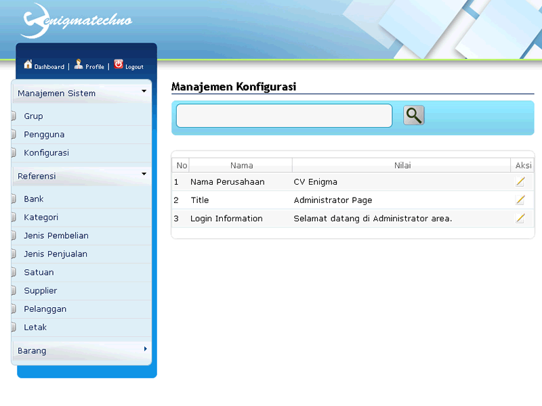Viewport: 542px width, 406px height.
Task: Click the Dashboard house icon
Action: pos(28,64)
